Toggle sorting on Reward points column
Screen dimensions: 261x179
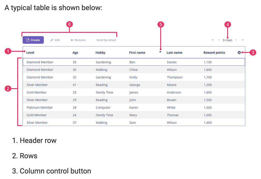point(214,53)
